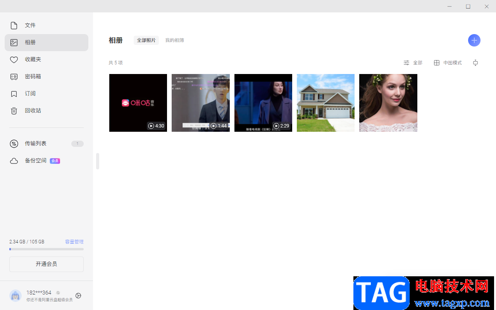Minimize the window
496x310 pixels.
[449, 6]
